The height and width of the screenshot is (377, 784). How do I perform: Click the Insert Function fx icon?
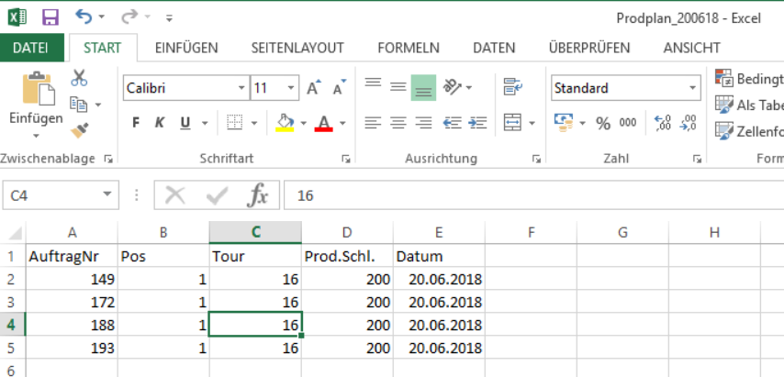259,194
